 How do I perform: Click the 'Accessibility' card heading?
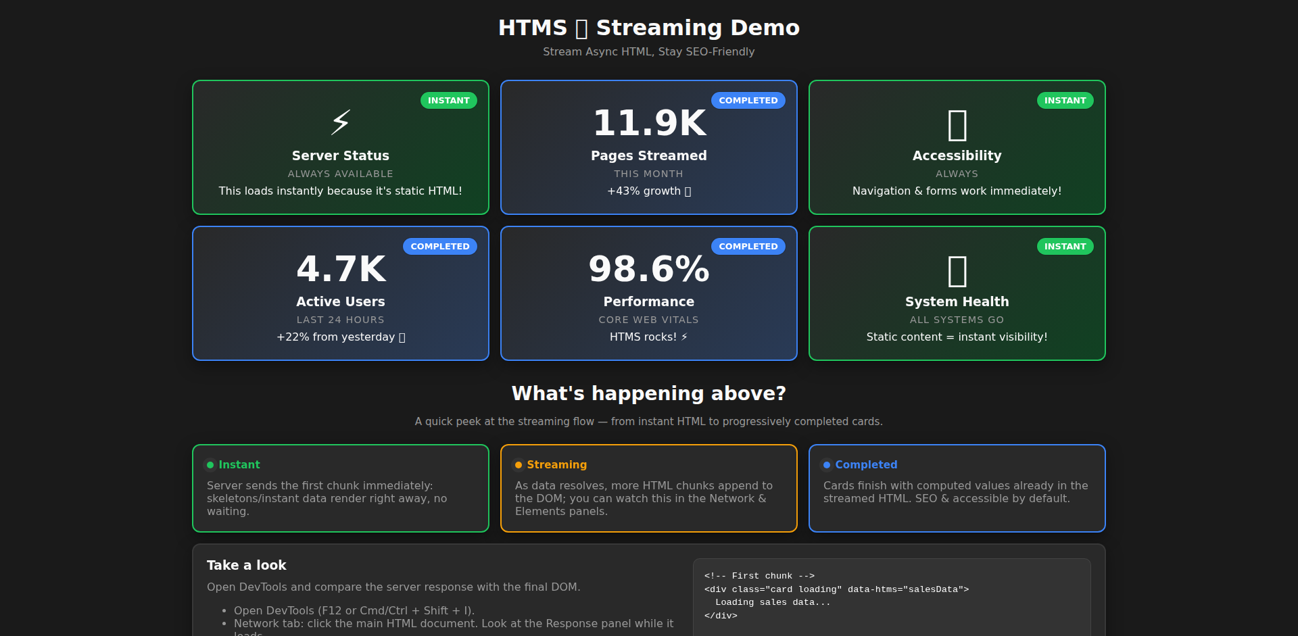[x=957, y=156]
